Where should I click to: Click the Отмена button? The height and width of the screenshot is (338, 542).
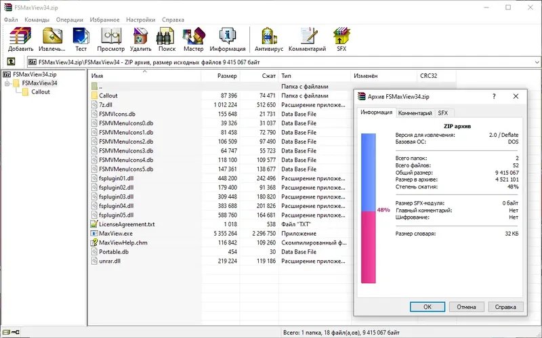point(466,307)
